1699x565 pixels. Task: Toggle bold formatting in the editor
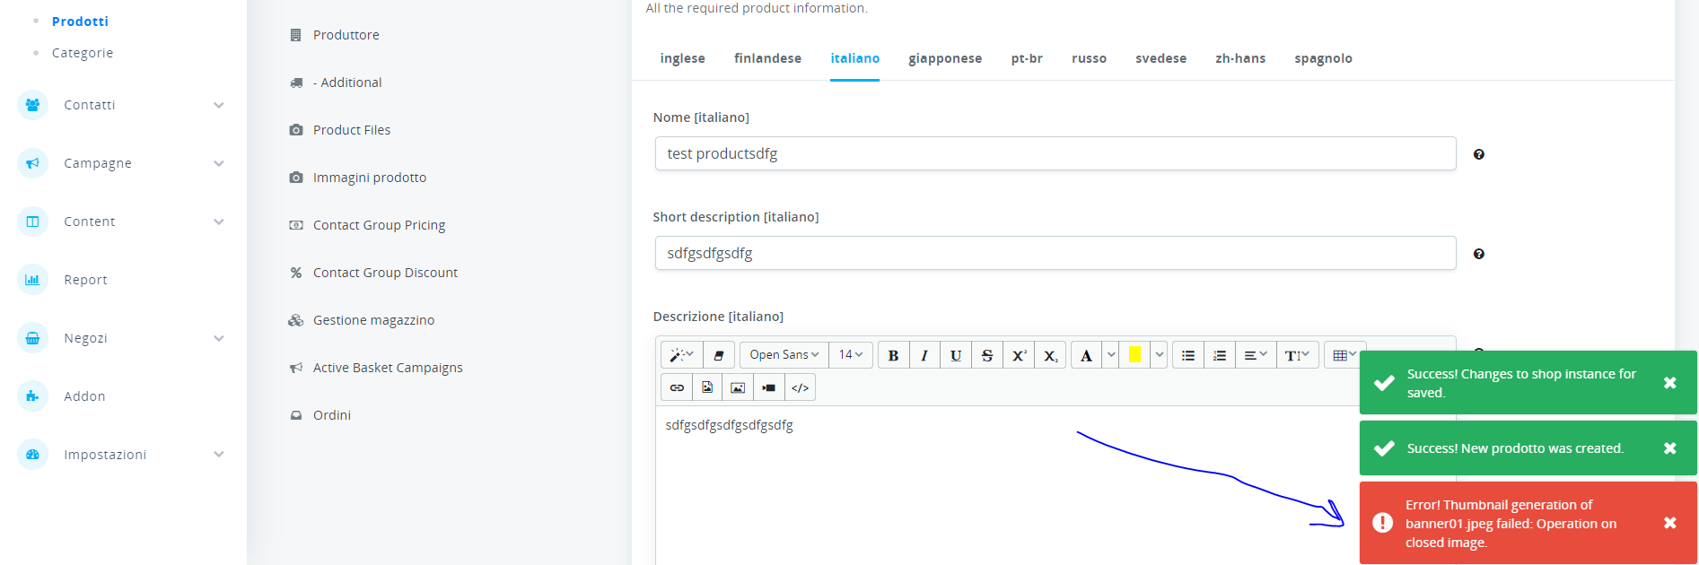[x=893, y=355]
